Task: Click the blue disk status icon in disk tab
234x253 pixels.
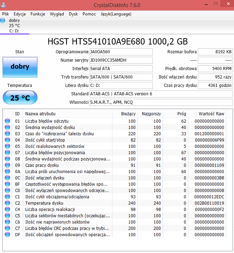Action: [2, 20]
